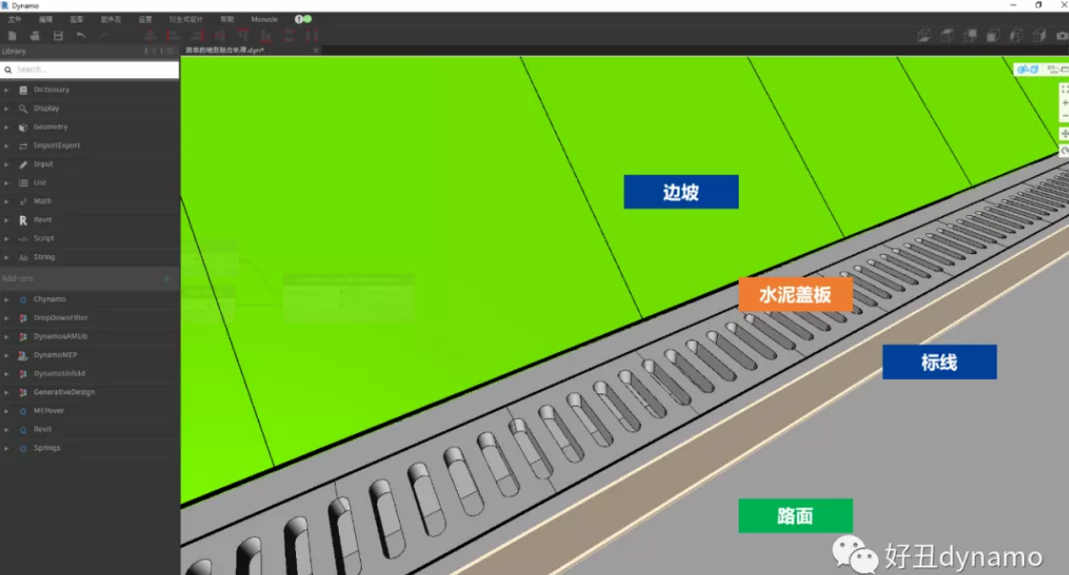Save the graph with the Save icon
This screenshot has width=1069, height=575.
[x=58, y=35]
